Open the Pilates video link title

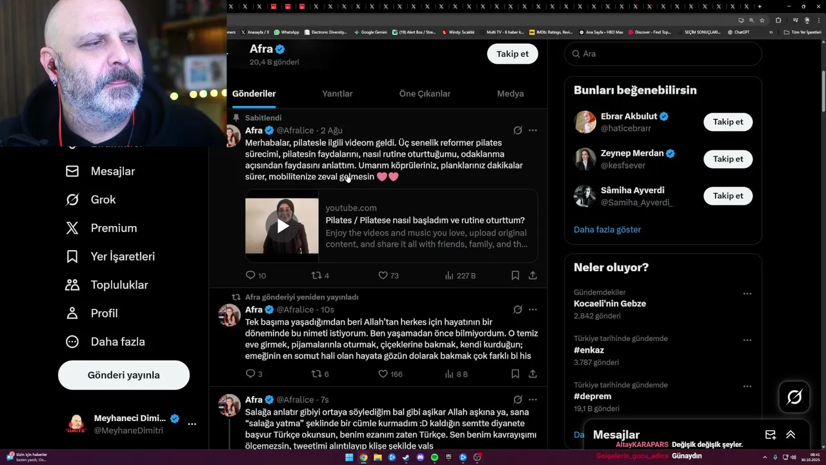point(425,220)
